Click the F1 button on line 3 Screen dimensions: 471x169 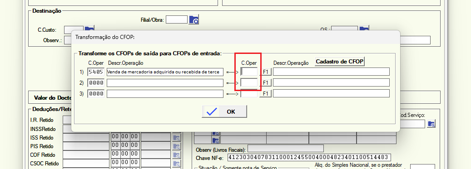click(x=266, y=93)
